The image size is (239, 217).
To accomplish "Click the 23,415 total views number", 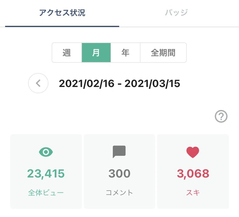I will 46,174.
